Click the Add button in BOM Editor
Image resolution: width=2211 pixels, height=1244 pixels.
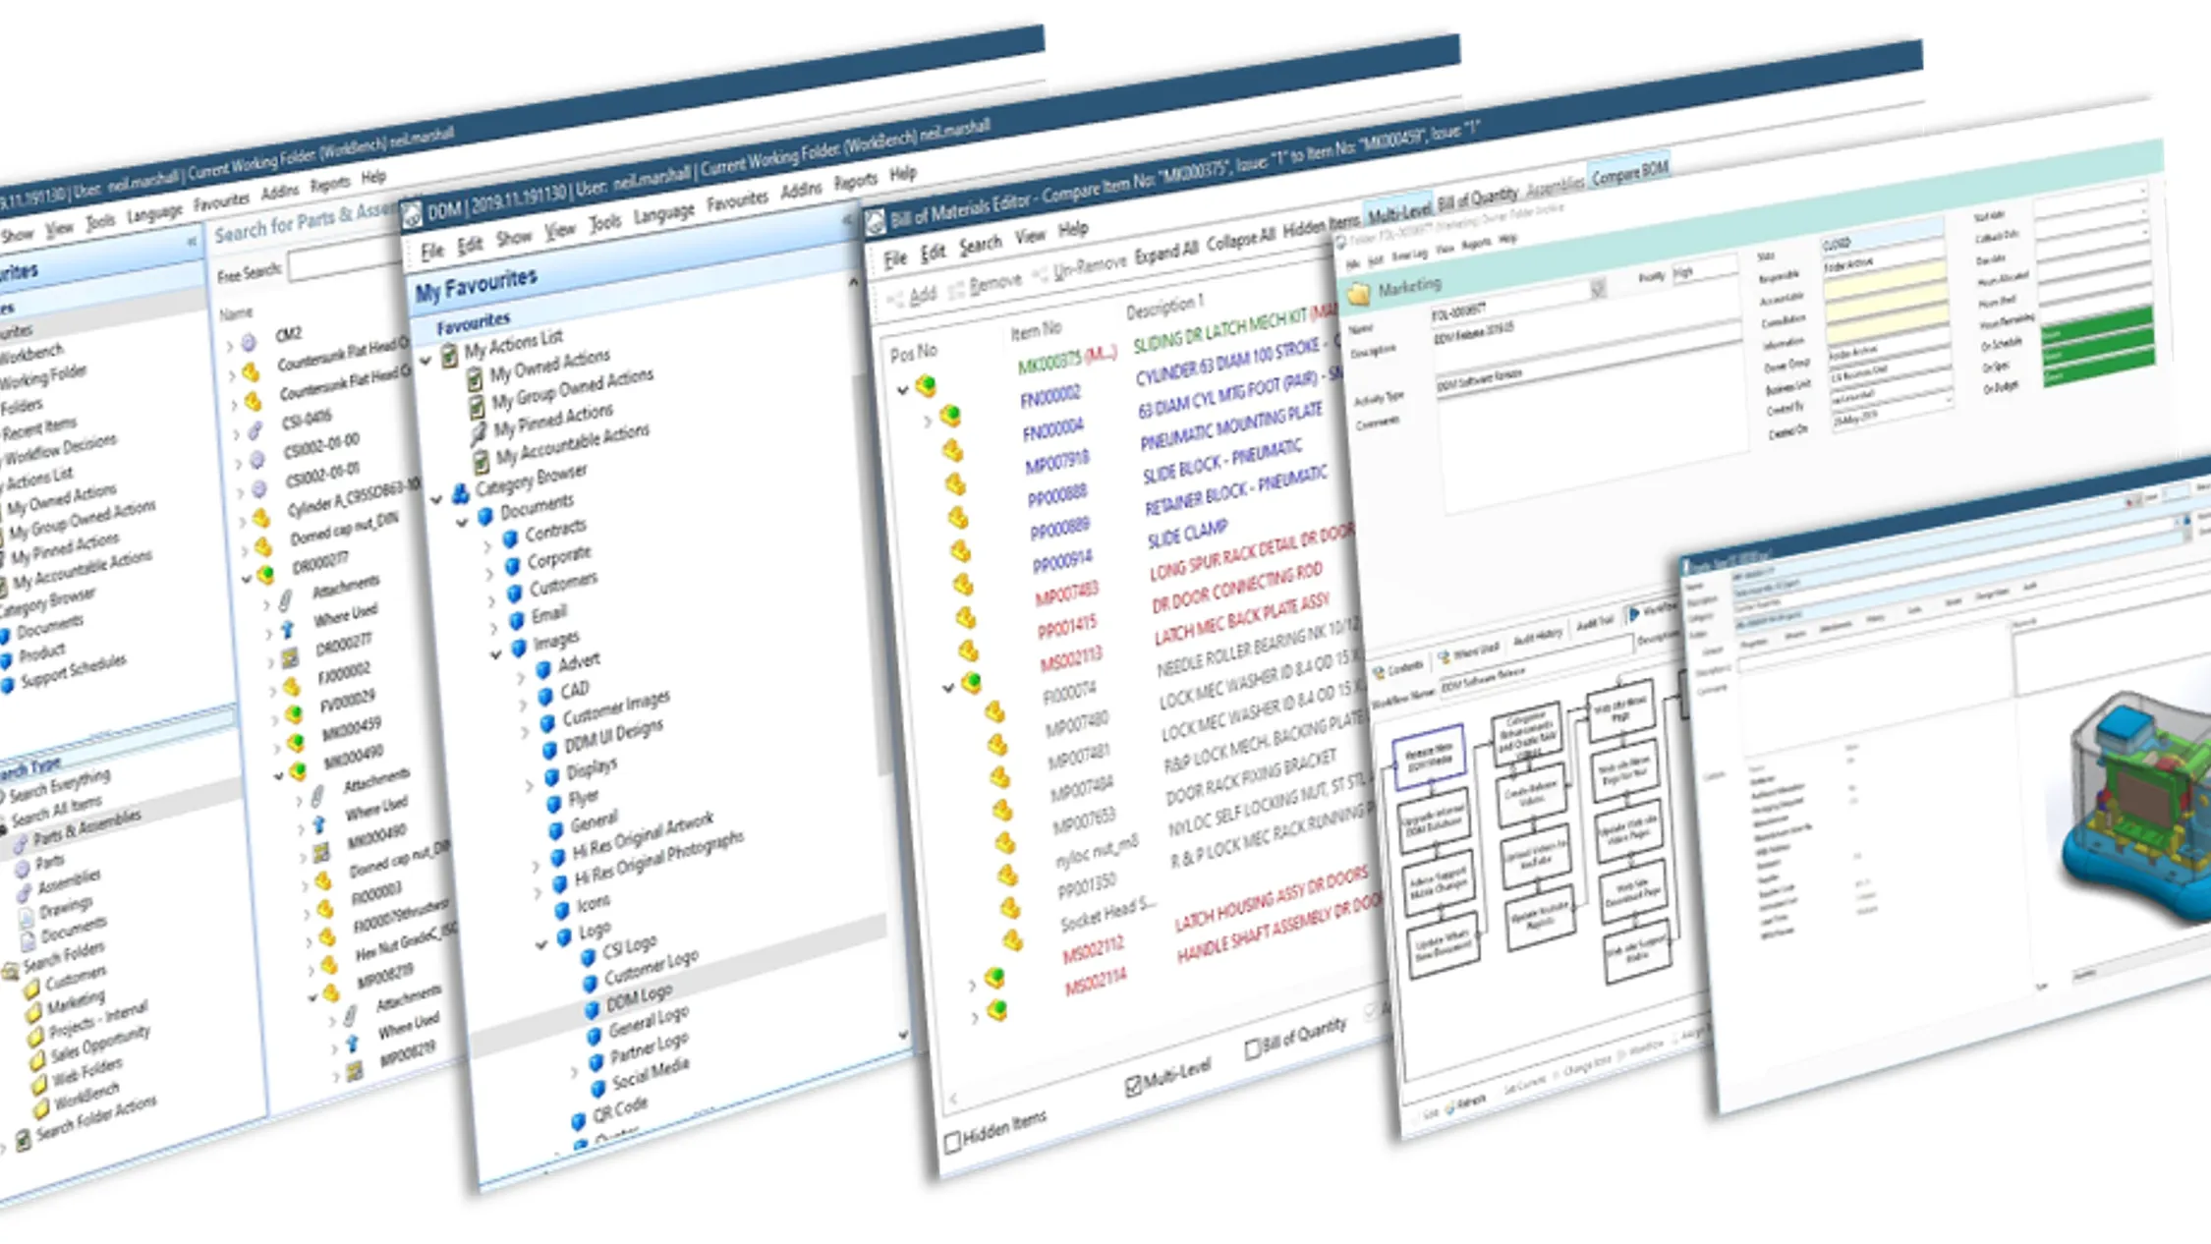tap(911, 297)
